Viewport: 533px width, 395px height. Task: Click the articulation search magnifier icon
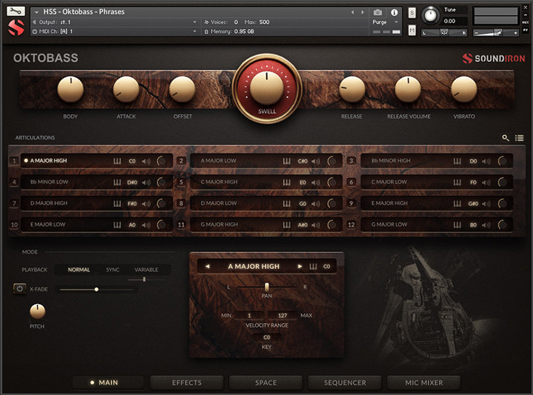pyautogui.click(x=506, y=138)
